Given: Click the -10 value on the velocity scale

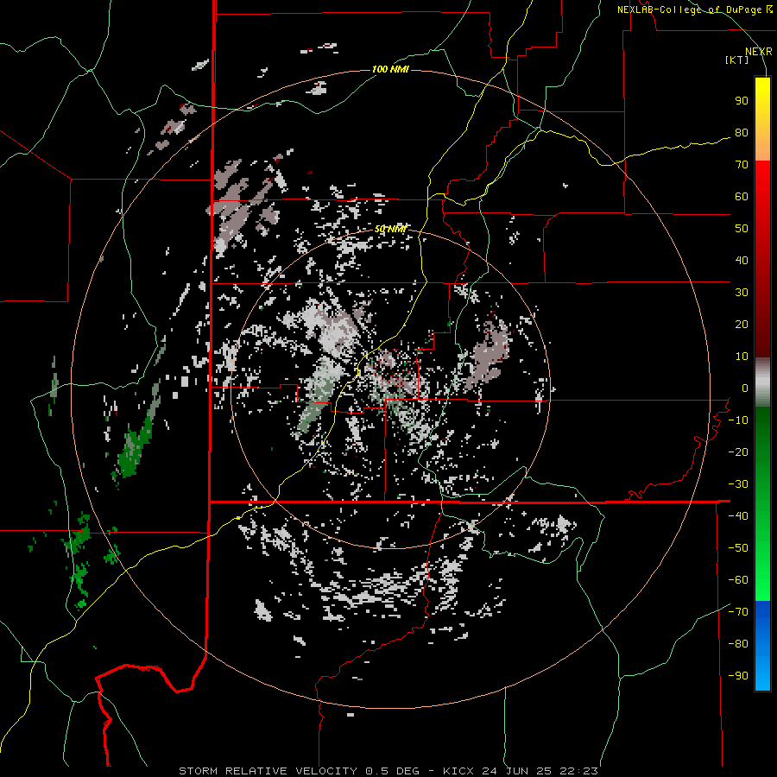Looking at the screenshot, I should (x=738, y=420).
